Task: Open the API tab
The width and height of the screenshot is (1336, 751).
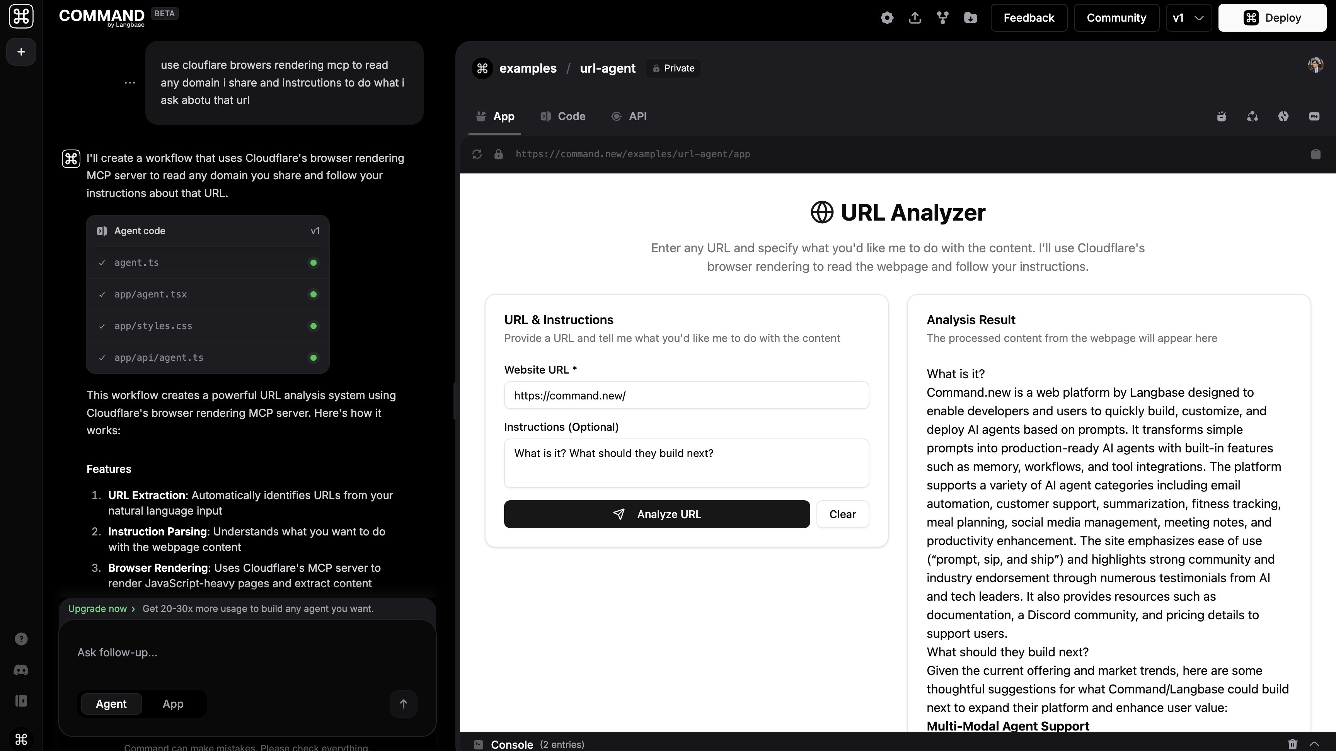Action: coord(630,116)
